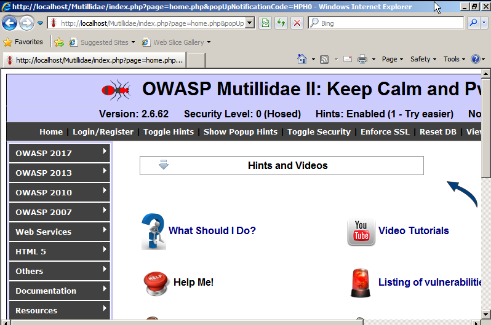
Task: Click Toggle Hints in the top menu
Action: 169,132
